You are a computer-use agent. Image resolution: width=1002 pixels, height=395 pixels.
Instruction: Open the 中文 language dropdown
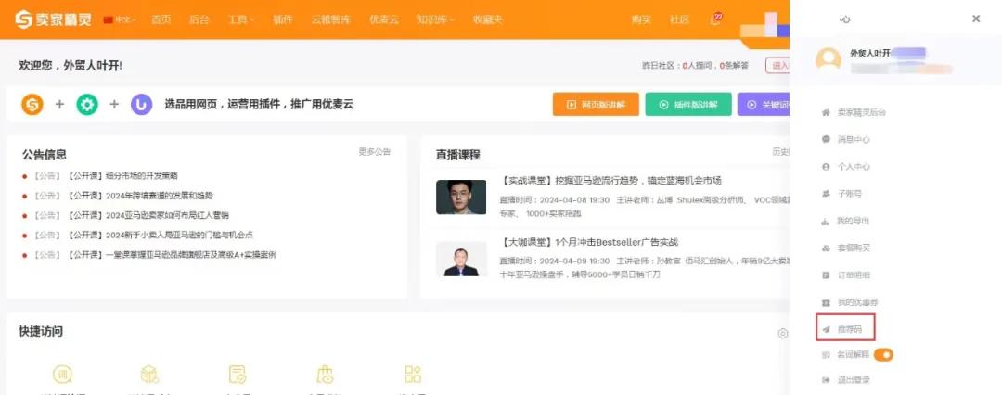point(121,19)
